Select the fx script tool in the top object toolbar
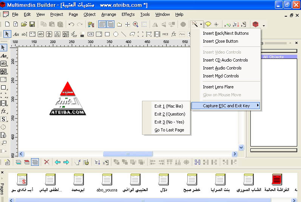The width and height of the screenshot is (301, 202). click(x=173, y=34)
